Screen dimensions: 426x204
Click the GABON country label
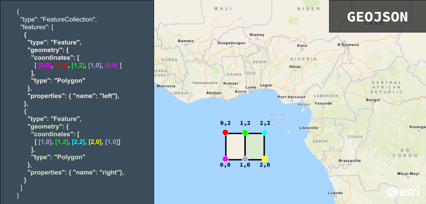[320, 141]
